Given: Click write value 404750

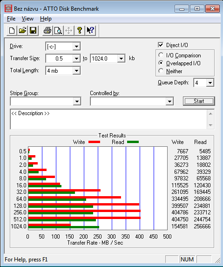Looking at the screenshot, I should pyautogui.click(x=180, y=219).
